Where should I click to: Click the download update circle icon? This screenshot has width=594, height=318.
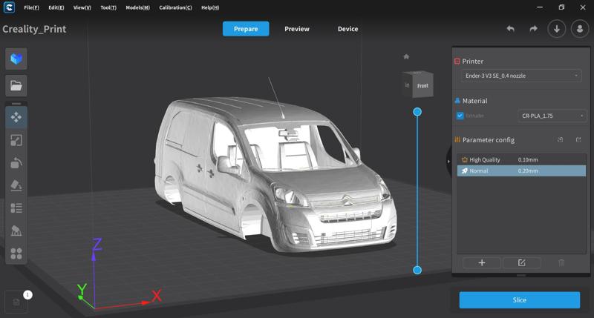557,29
